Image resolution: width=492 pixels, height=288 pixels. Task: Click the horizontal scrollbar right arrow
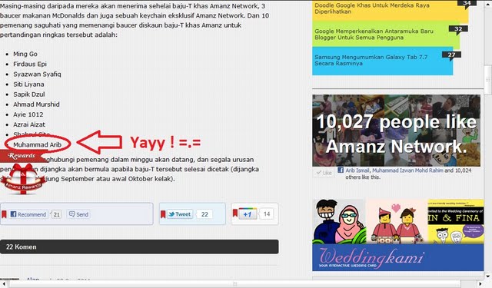click(x=480, y=284)
